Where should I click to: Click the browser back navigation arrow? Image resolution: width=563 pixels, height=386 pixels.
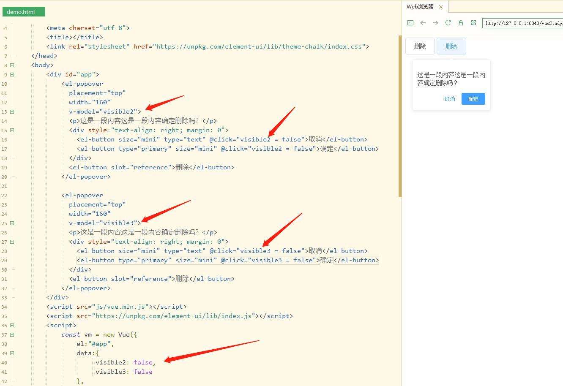click(x=423, y=23)
